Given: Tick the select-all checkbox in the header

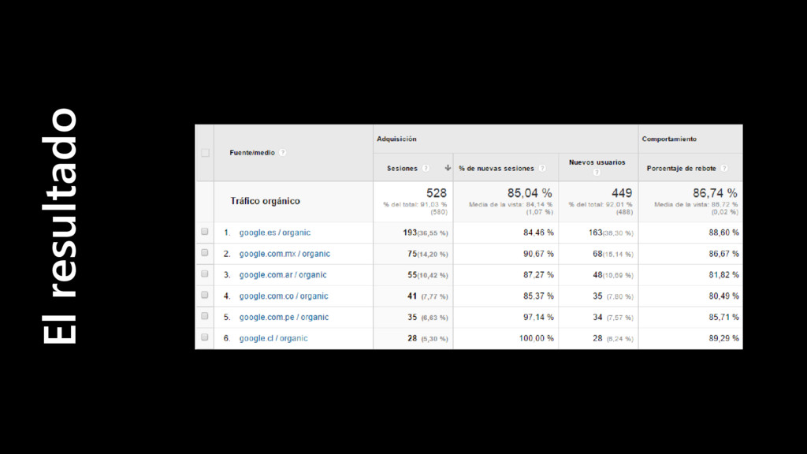Looking at the screenshot, I should point(205,153).
